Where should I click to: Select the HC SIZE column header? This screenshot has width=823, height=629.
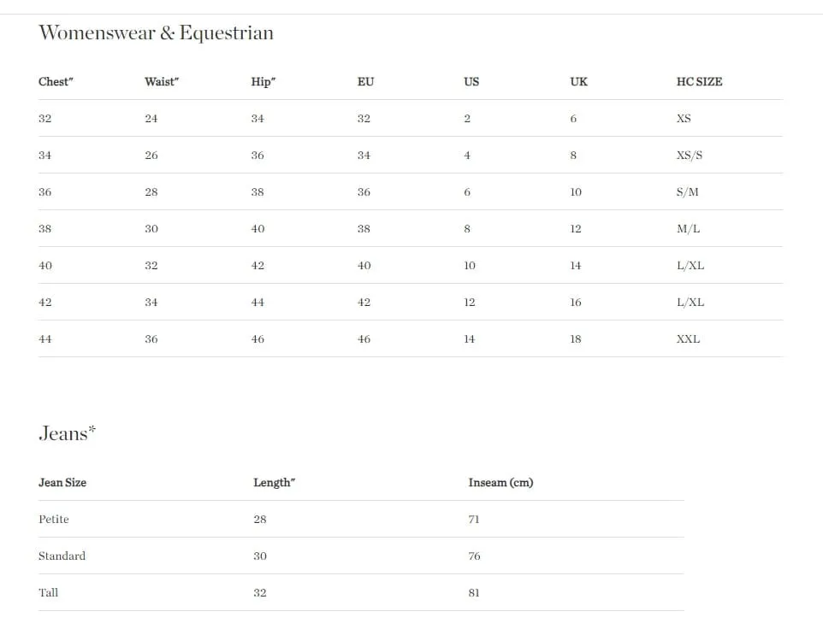click(x=699, y=82)
